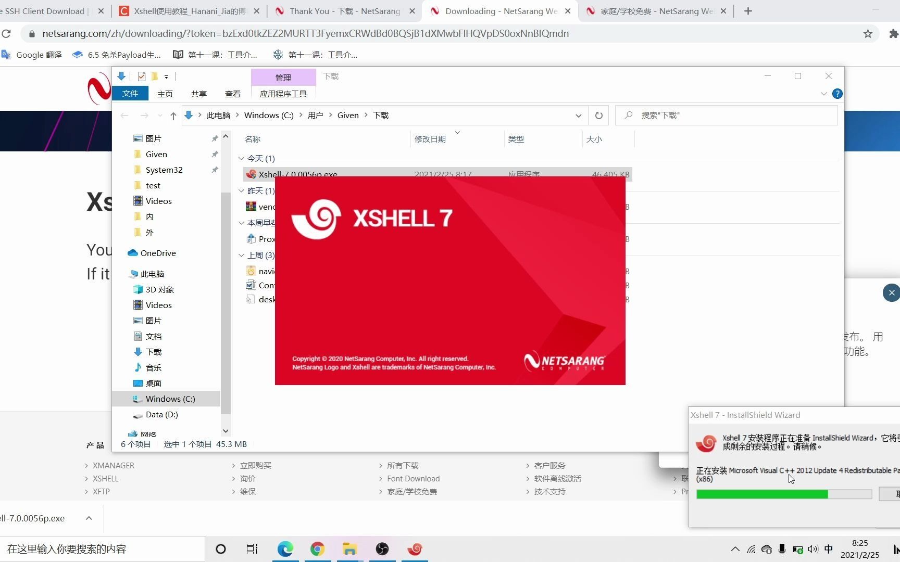Sort files by 修改日期 column
900x562 pixels.
(430, 139)
